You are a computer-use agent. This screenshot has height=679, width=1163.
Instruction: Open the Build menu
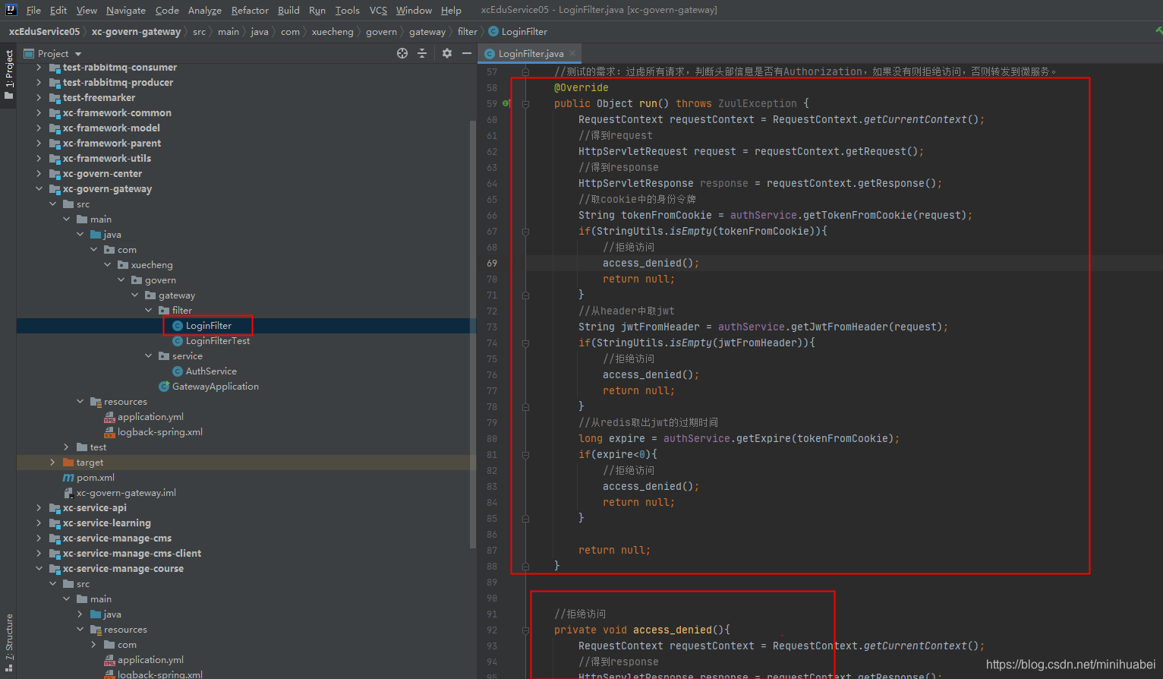click(x=288, y=10)
